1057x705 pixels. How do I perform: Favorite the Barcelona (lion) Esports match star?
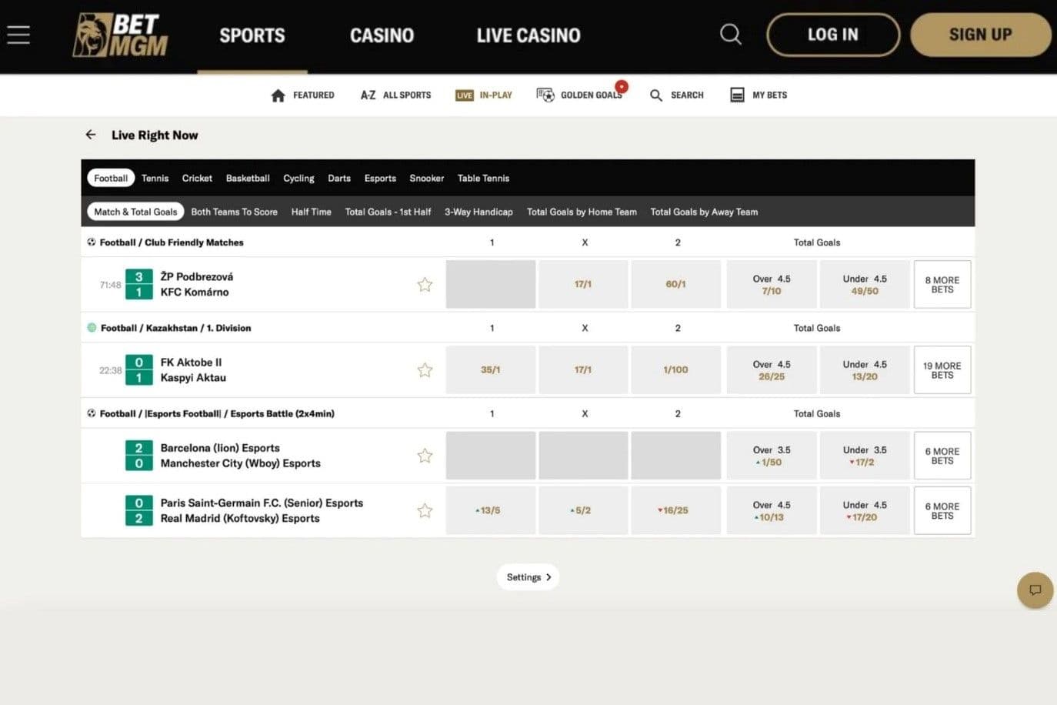tap(425, 456)
